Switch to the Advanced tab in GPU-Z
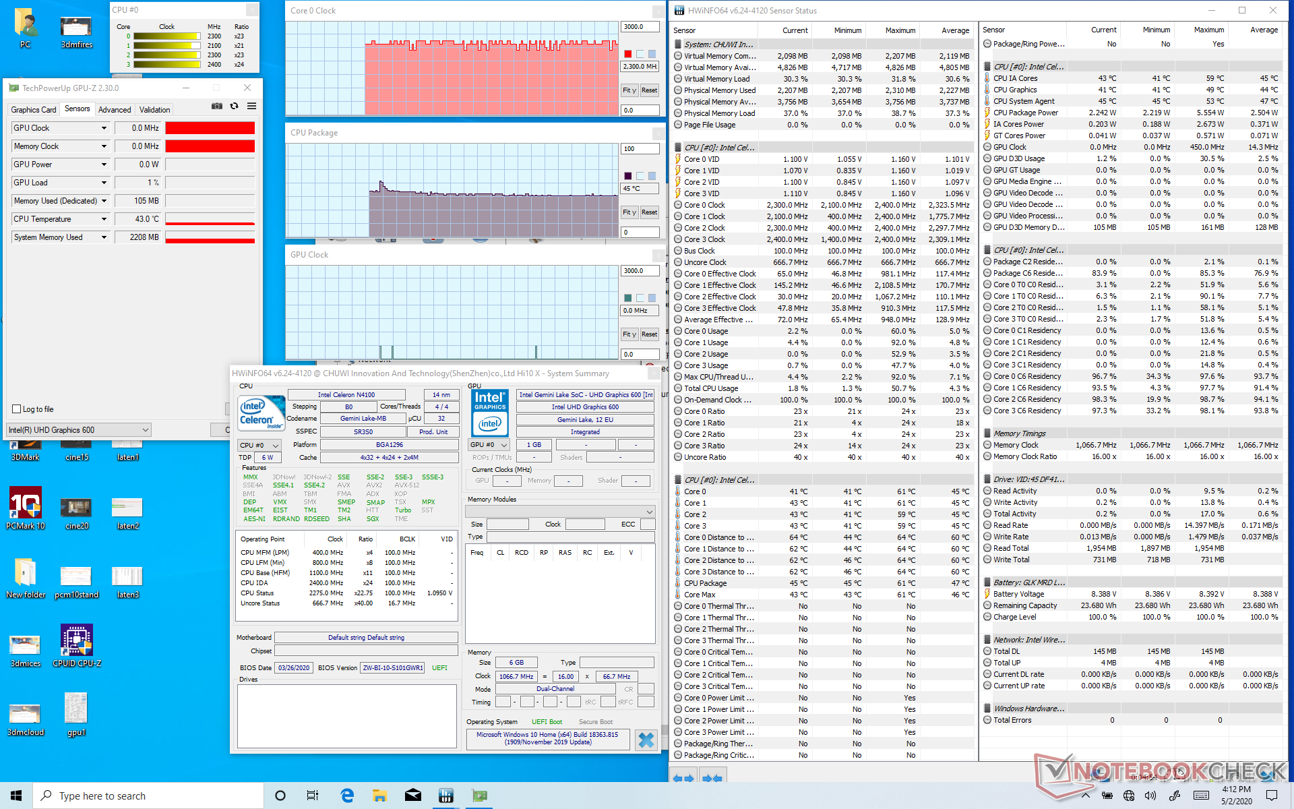 tap(115, 110)
